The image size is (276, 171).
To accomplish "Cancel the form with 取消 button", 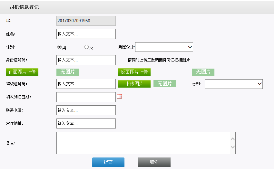I will coord(154,162).
